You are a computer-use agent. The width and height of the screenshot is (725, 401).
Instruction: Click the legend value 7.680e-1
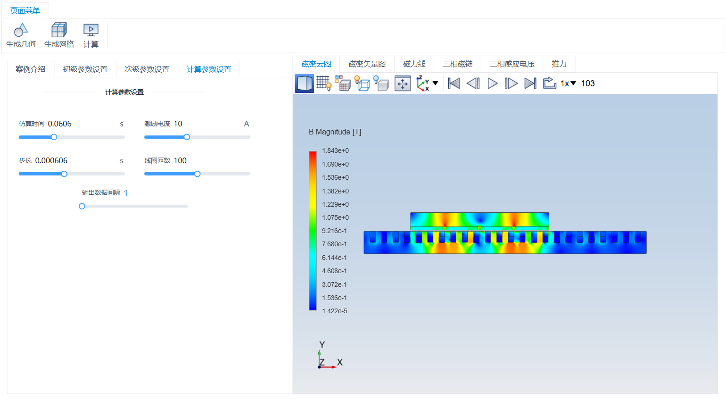coord(335,244)
